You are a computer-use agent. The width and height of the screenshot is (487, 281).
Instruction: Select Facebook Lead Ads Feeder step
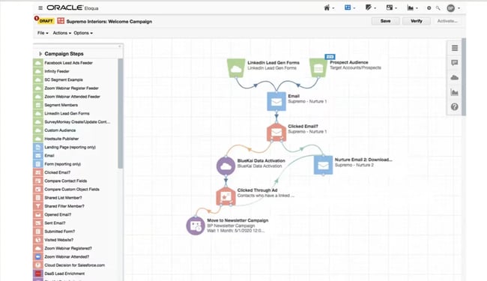75,63
